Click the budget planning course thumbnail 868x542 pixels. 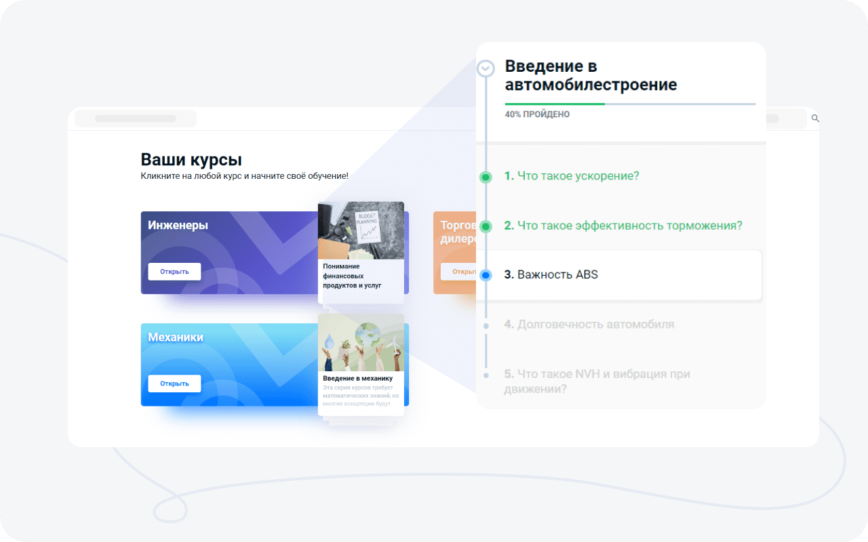pos(361,230)
